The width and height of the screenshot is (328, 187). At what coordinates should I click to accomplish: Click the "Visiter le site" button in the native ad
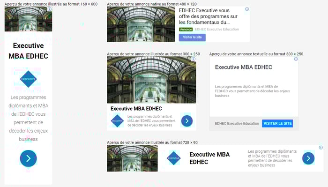pyautogui.click(x=192, y=37)
